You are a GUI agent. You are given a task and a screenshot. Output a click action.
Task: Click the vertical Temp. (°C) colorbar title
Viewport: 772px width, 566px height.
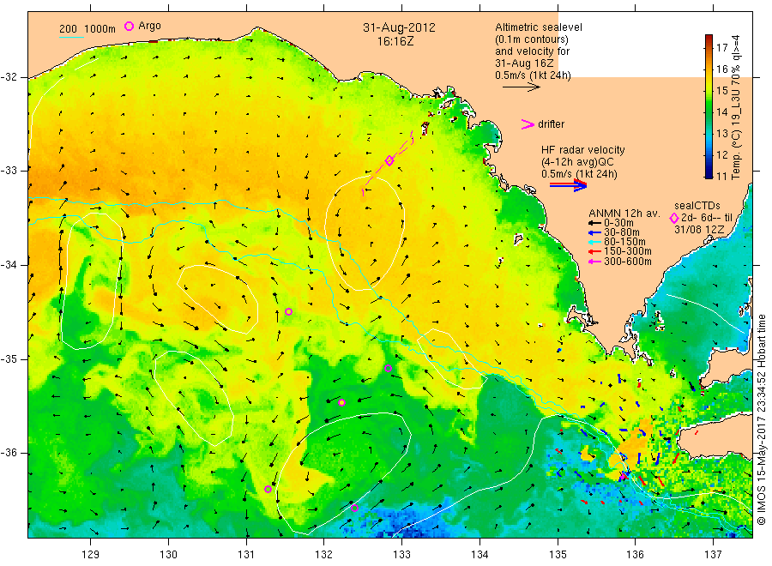(736, 107)
